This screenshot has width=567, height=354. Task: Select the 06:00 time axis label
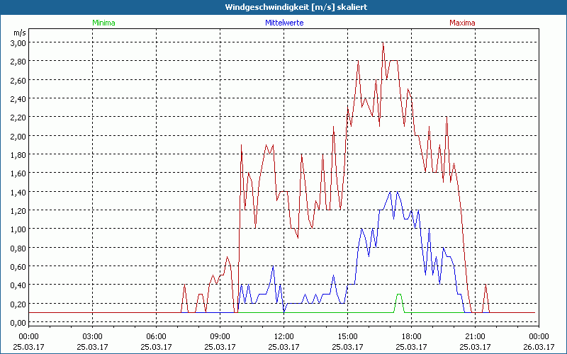(x=156, y=336)
